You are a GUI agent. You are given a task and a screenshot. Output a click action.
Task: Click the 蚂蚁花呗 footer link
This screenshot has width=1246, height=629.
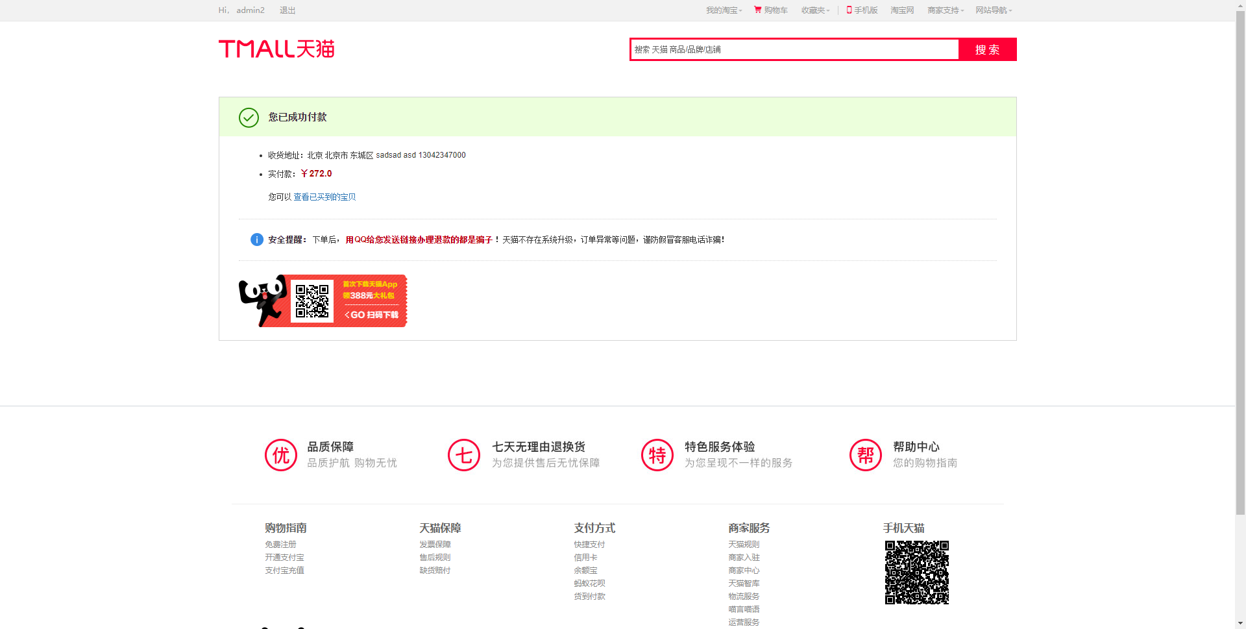(x=589, y=584)
